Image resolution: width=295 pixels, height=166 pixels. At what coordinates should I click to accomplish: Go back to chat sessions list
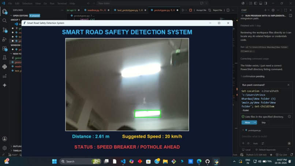243,16
